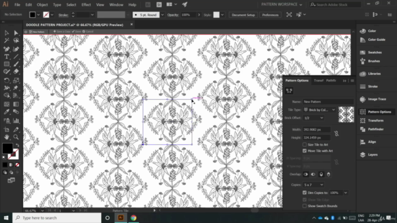Viewport: 397px width, 223px height.
Task: Open the File menu
Action: click(17, 4)
